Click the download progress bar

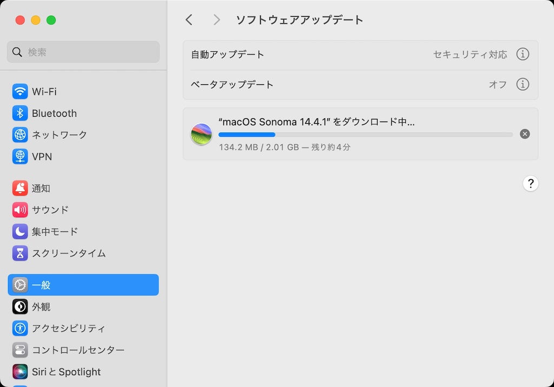point(365,135)
